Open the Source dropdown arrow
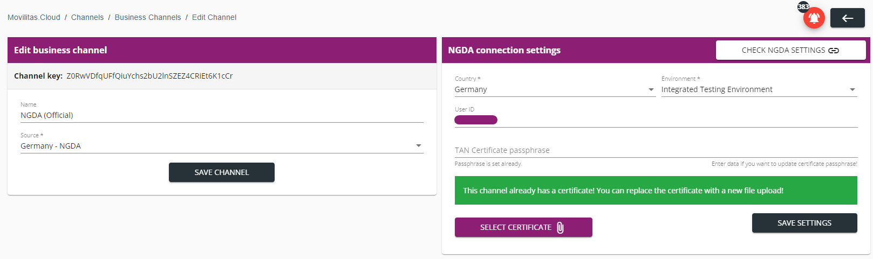Viewport: 873px width, 259px height. pos(418,146)
